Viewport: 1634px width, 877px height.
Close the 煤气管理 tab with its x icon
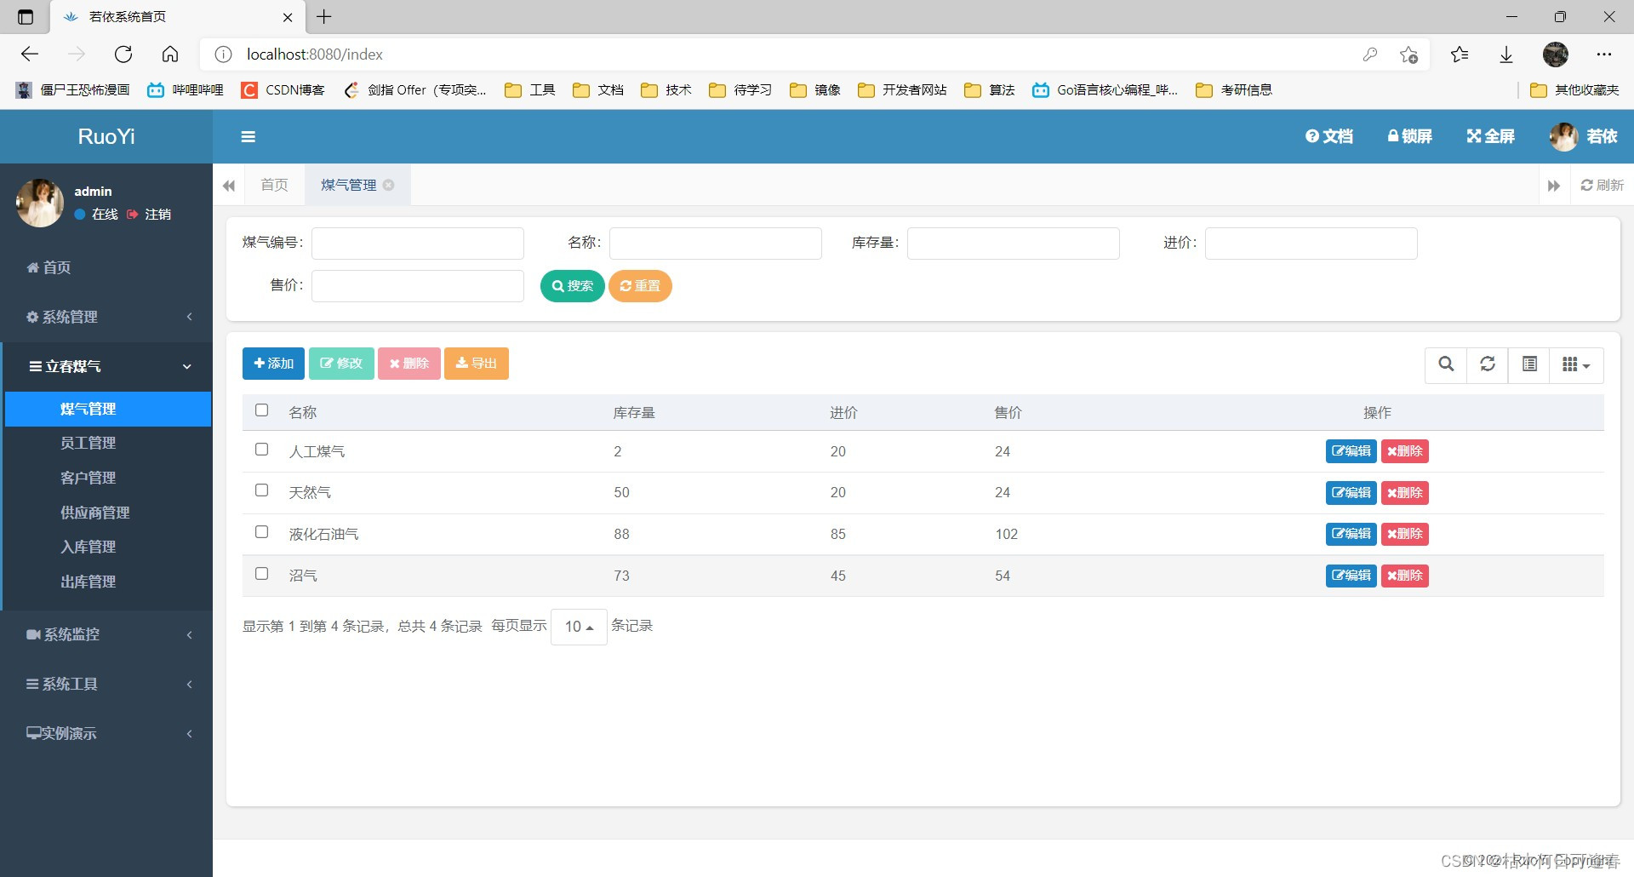coord(389,185)
